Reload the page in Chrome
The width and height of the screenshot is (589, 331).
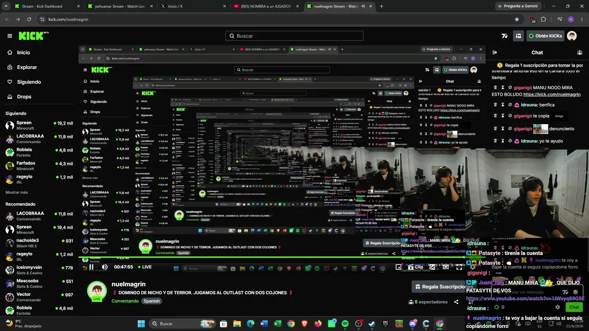point(29,19)
